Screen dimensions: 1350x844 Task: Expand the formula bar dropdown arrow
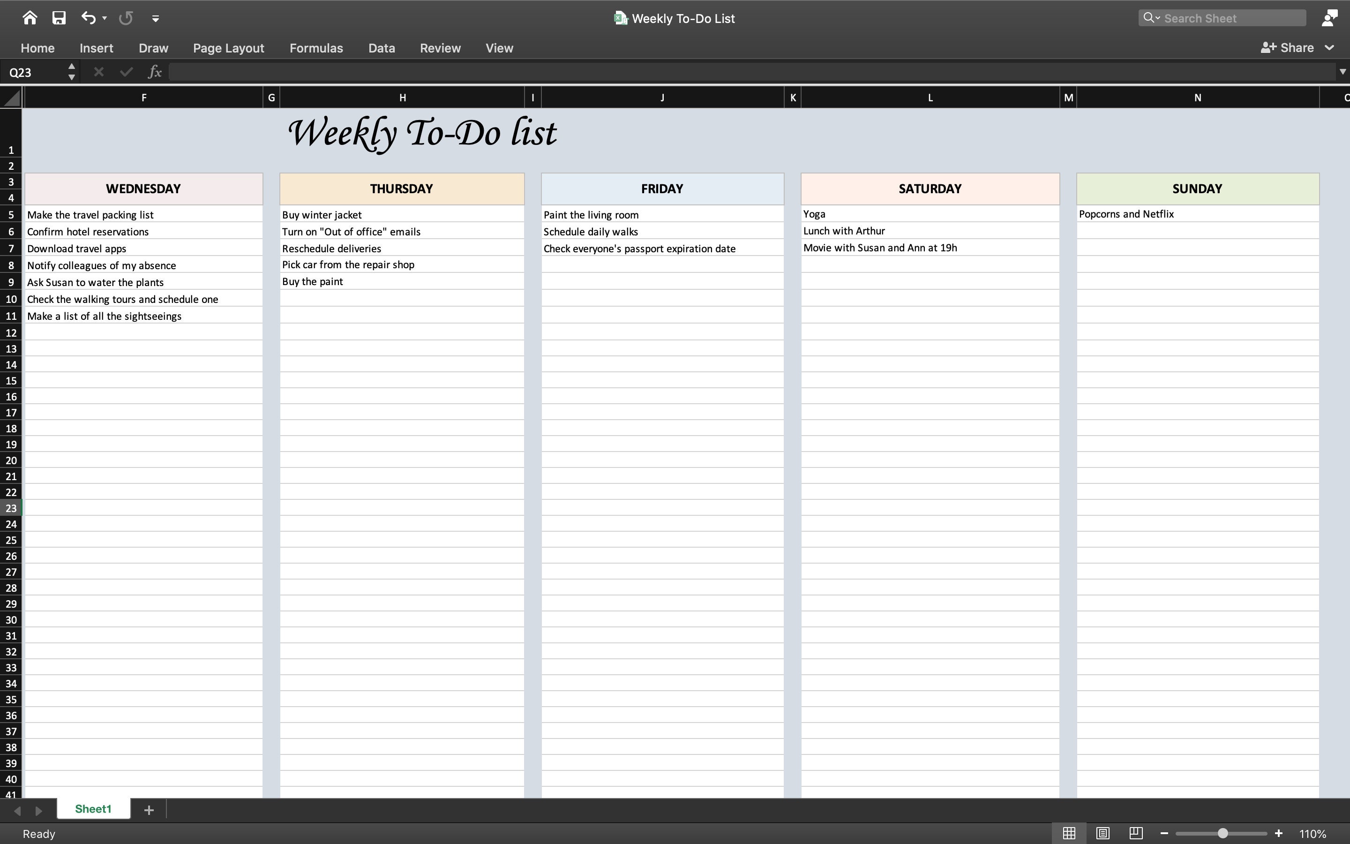[1341, 71]
